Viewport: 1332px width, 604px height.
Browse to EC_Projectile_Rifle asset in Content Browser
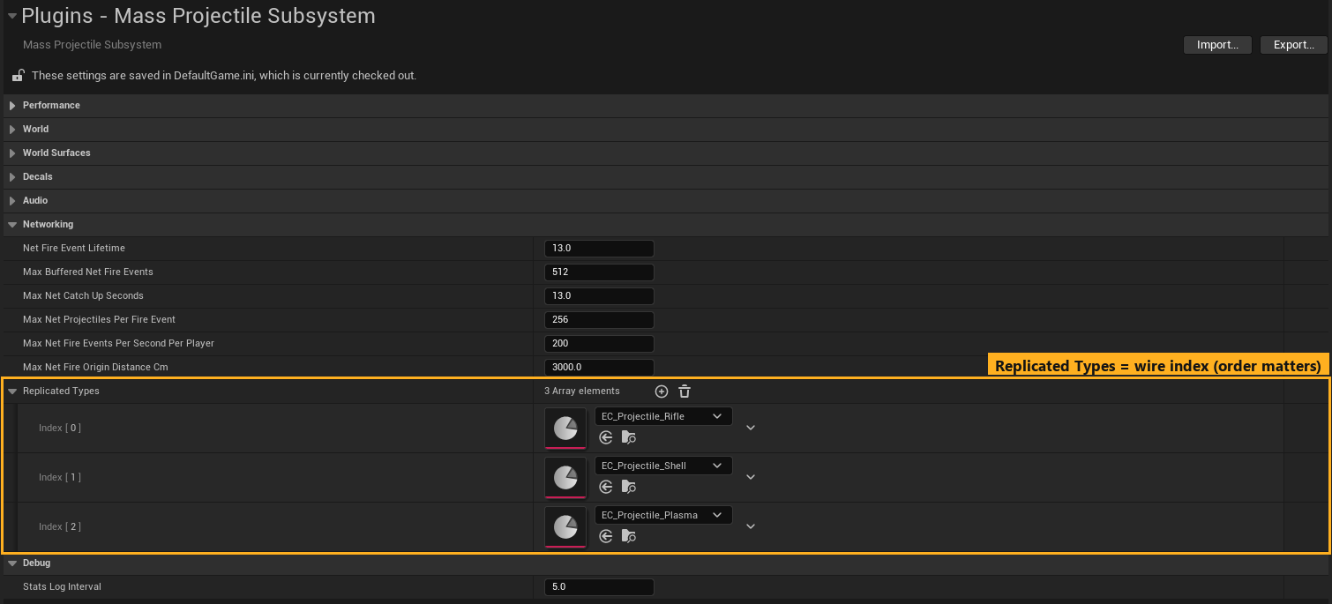[629, 437]
